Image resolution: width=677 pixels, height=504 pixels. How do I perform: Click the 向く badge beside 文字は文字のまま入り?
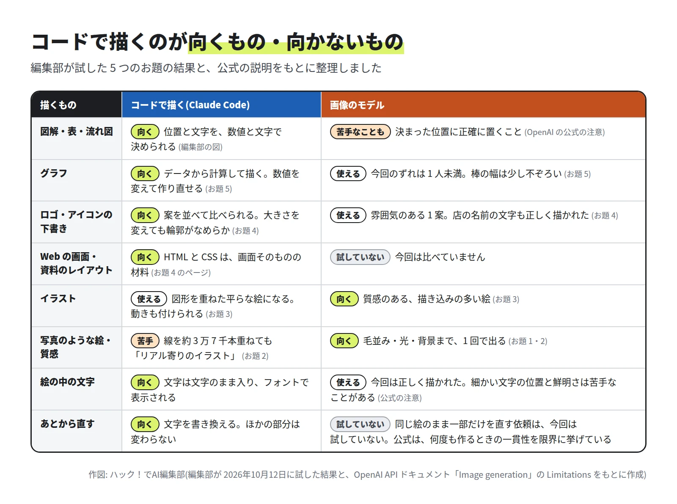coord(145,382)
